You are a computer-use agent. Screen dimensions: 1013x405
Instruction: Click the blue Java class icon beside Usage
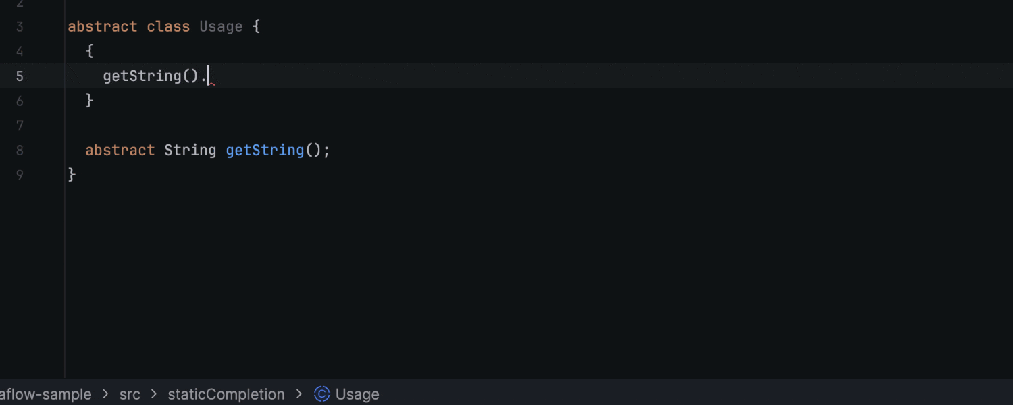[x=321, y=394]
